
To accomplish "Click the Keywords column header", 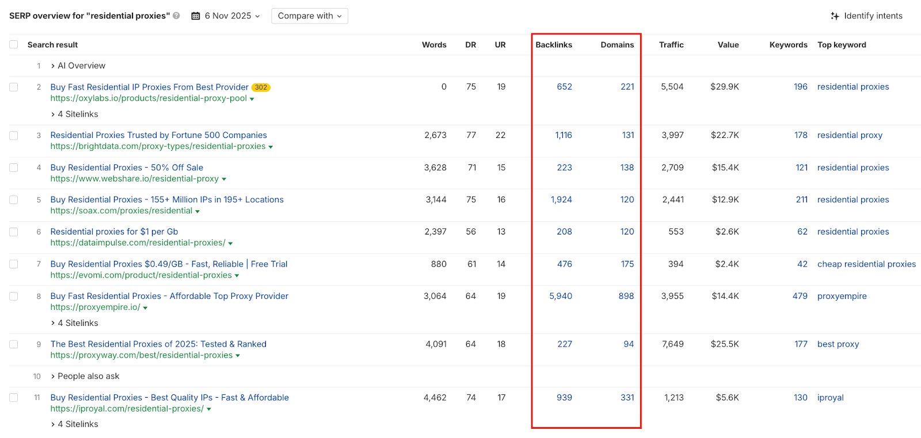I will coord(788,45).
